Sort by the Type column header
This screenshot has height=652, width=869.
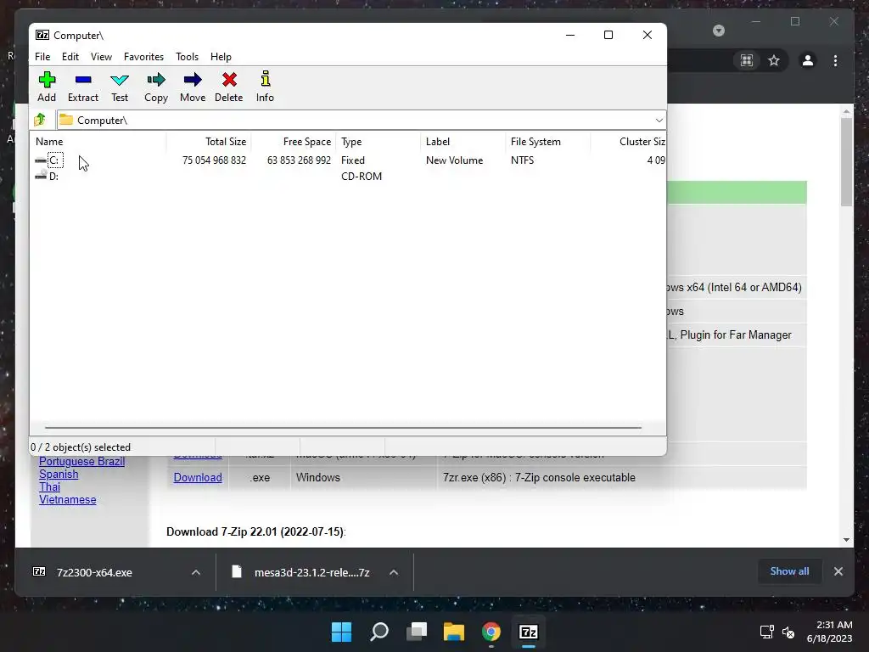coord(378,142)
